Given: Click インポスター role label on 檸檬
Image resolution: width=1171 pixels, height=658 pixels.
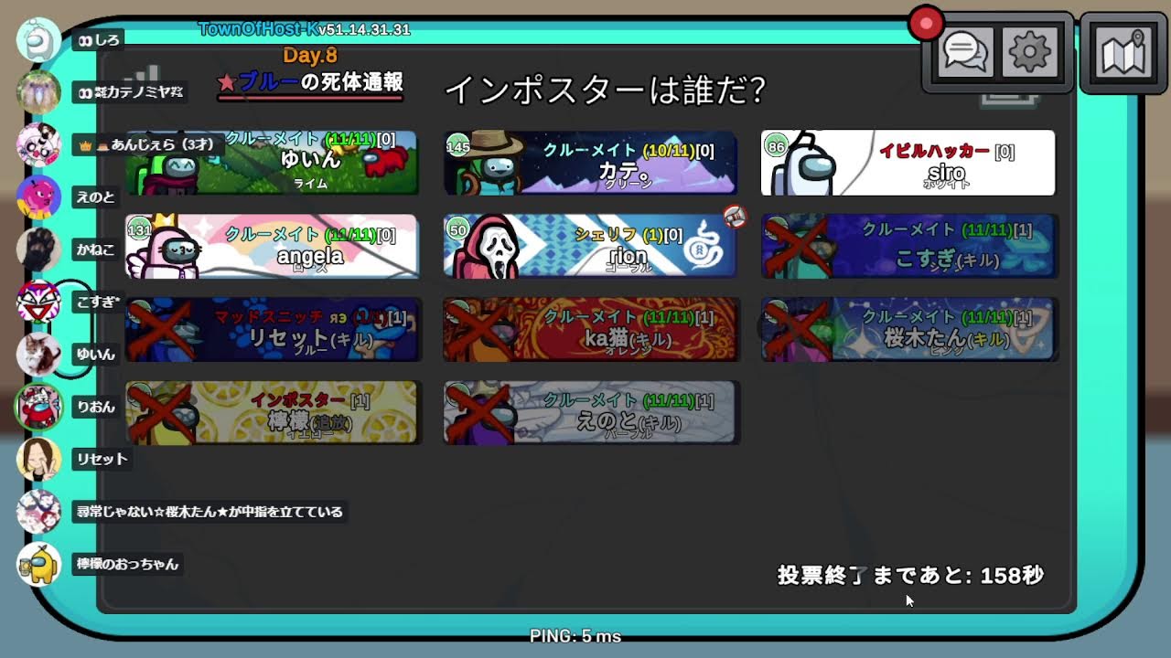Looking at the screenshot, I should 298,400.
